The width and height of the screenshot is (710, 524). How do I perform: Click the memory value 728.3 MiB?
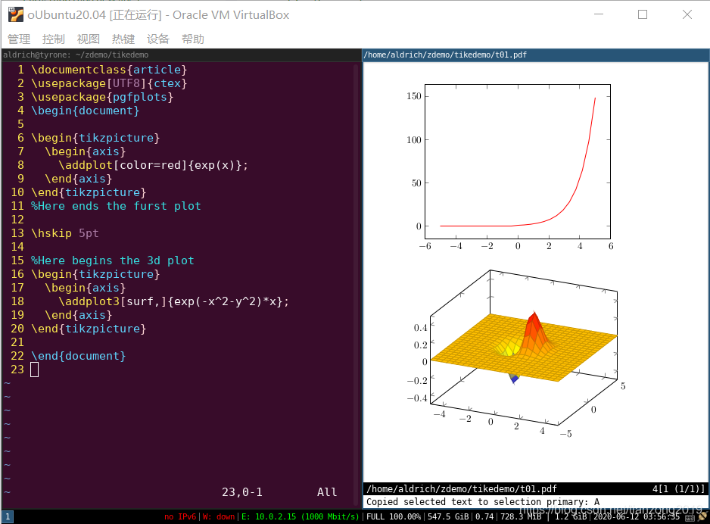point(521,516)
